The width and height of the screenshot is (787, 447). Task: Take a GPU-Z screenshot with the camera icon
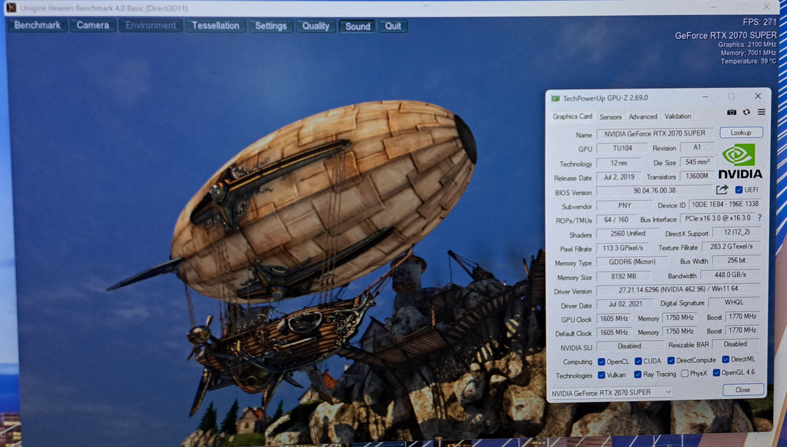(731, 112)
